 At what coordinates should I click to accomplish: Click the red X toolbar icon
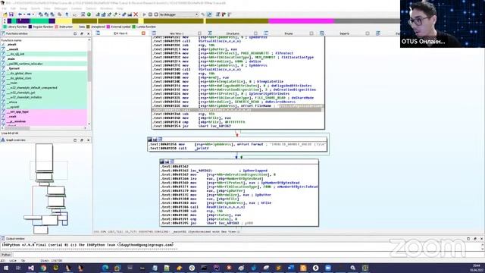pyautogui.click(x=136, y=14)
